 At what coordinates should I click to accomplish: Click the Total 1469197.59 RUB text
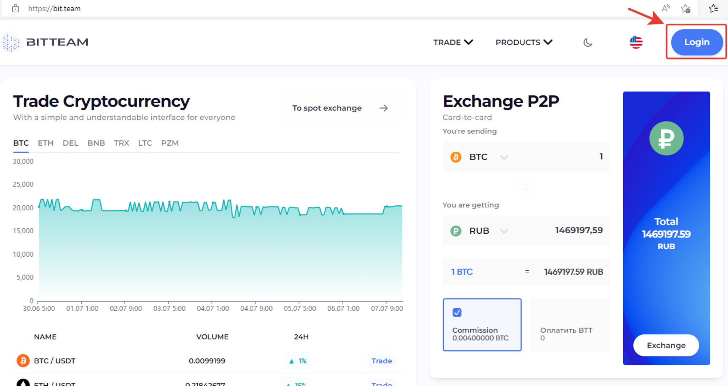click(x=666, y=234)
